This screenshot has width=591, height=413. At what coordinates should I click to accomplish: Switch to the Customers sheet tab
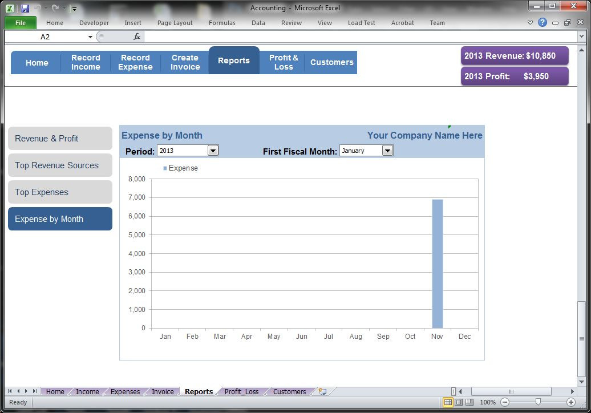coord(289,391)
